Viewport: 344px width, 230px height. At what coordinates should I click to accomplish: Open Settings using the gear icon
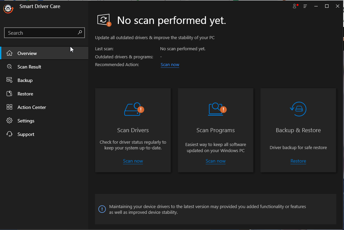point(10,120)
